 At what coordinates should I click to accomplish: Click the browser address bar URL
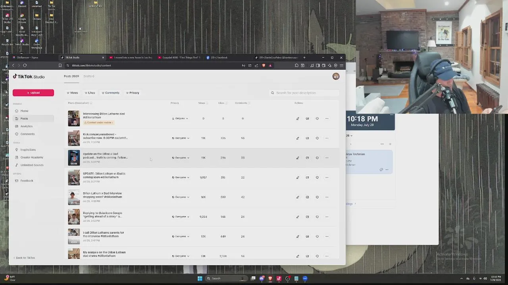(x=91, y=65)
